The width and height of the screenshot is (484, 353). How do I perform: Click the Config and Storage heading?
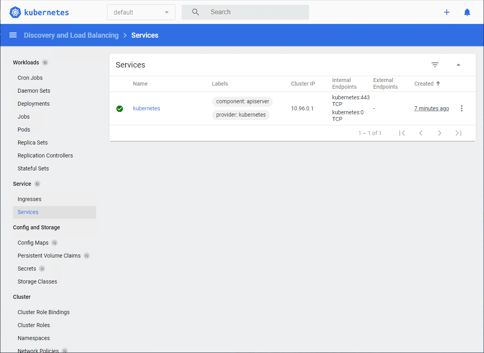pos(36,227)
